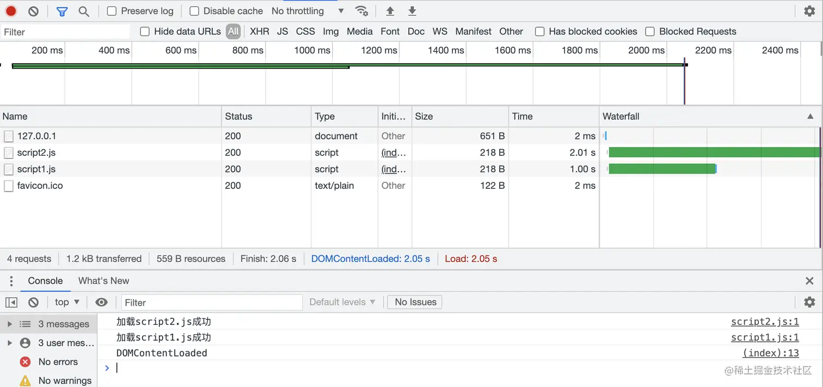
Task: Focus the network Filter input field
Action: tap(65, 32)
